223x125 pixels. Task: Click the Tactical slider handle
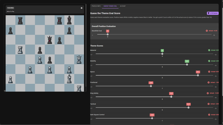[x=188, y=107]
